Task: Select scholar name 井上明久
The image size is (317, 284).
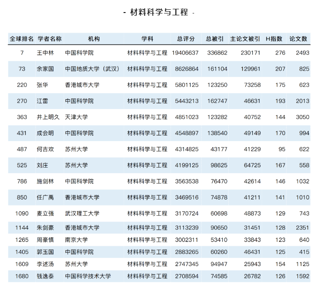Action: click(x=48, y=117)
